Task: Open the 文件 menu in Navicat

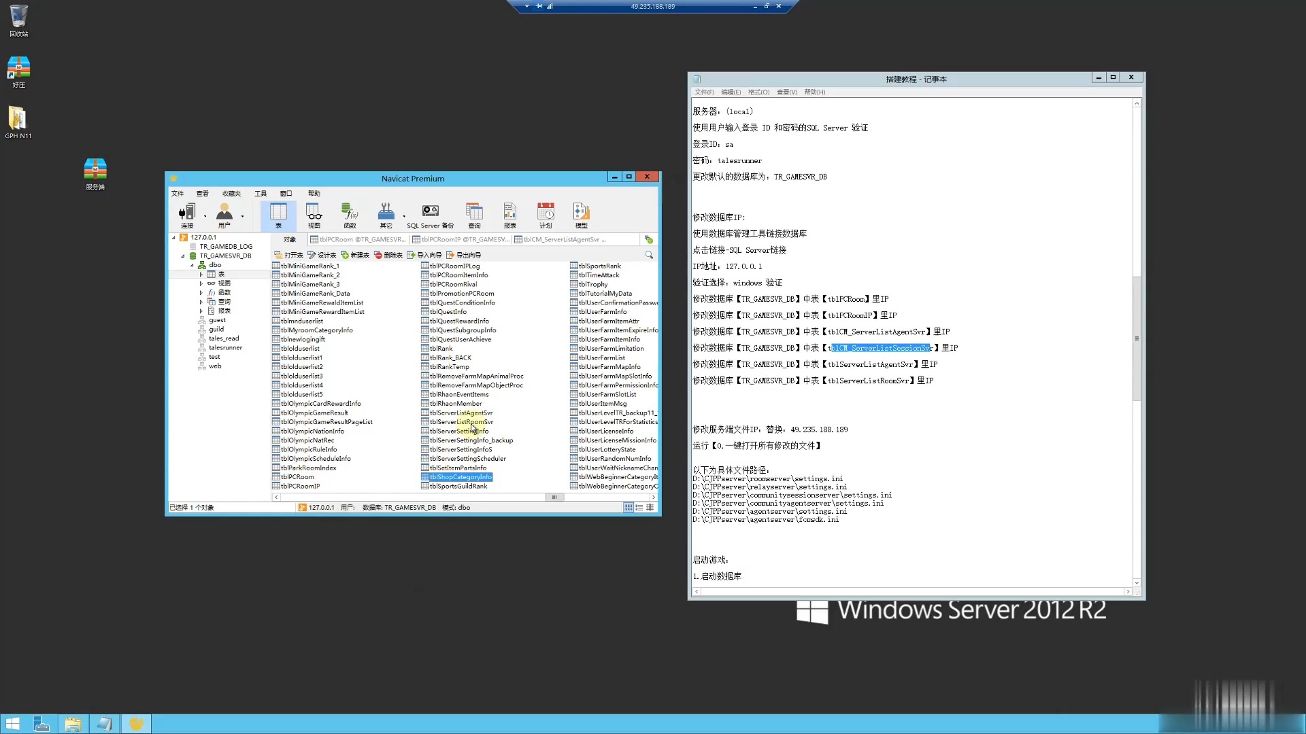Action: [x=178, y=194]
